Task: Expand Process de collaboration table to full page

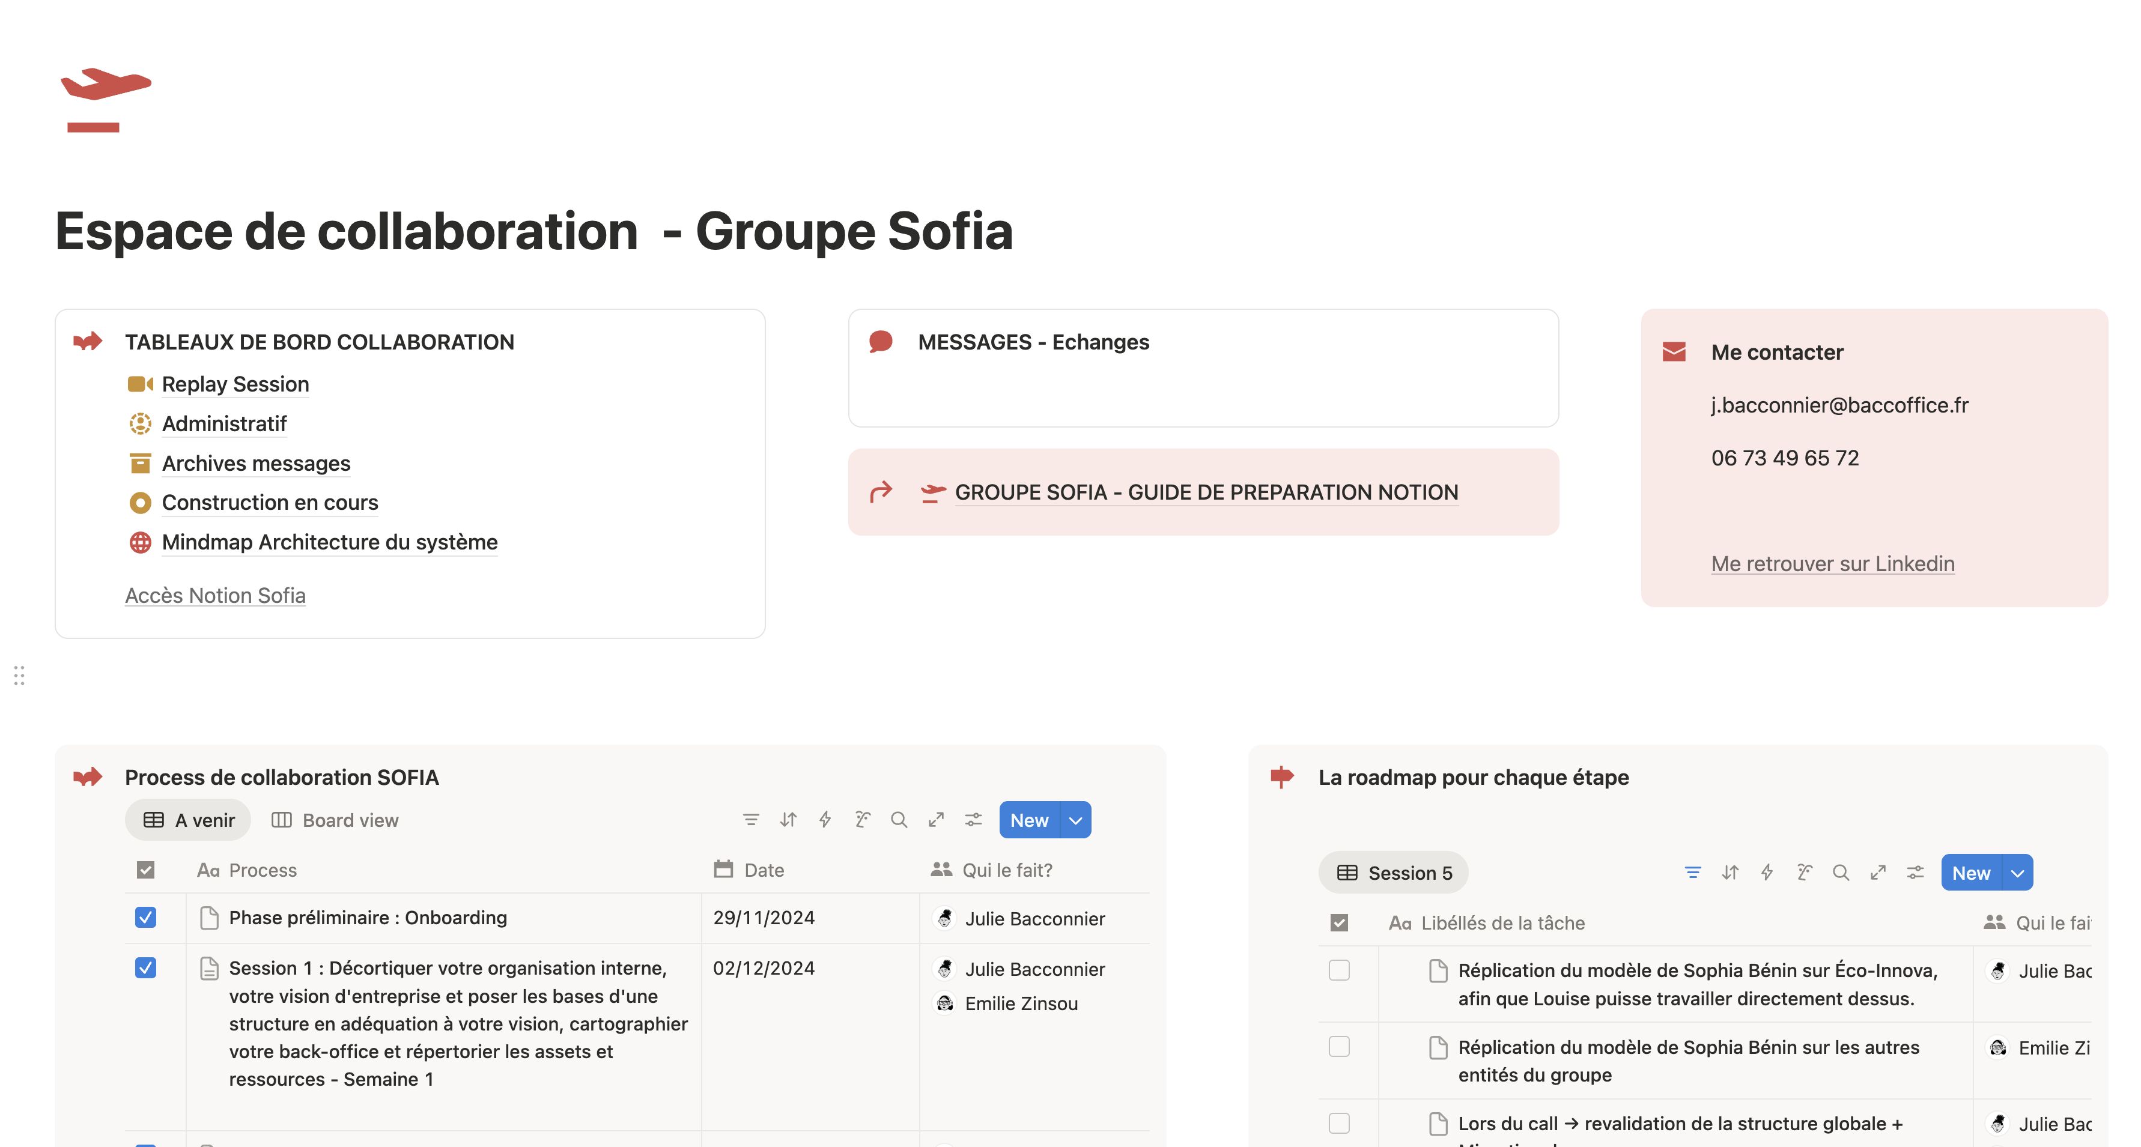Action: click(936, 820)
